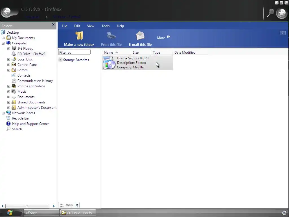Click the Folders pane horizontal scrollbar
This screenshot has width=289, height=217.
click(x=27, y=206)
